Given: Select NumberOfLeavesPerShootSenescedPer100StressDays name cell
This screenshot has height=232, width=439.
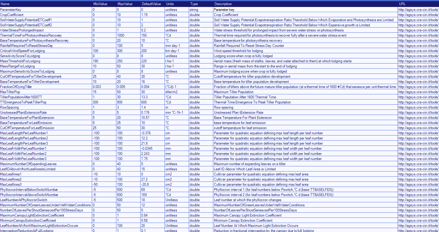Looking at the screenshot, I should (46, 210).
